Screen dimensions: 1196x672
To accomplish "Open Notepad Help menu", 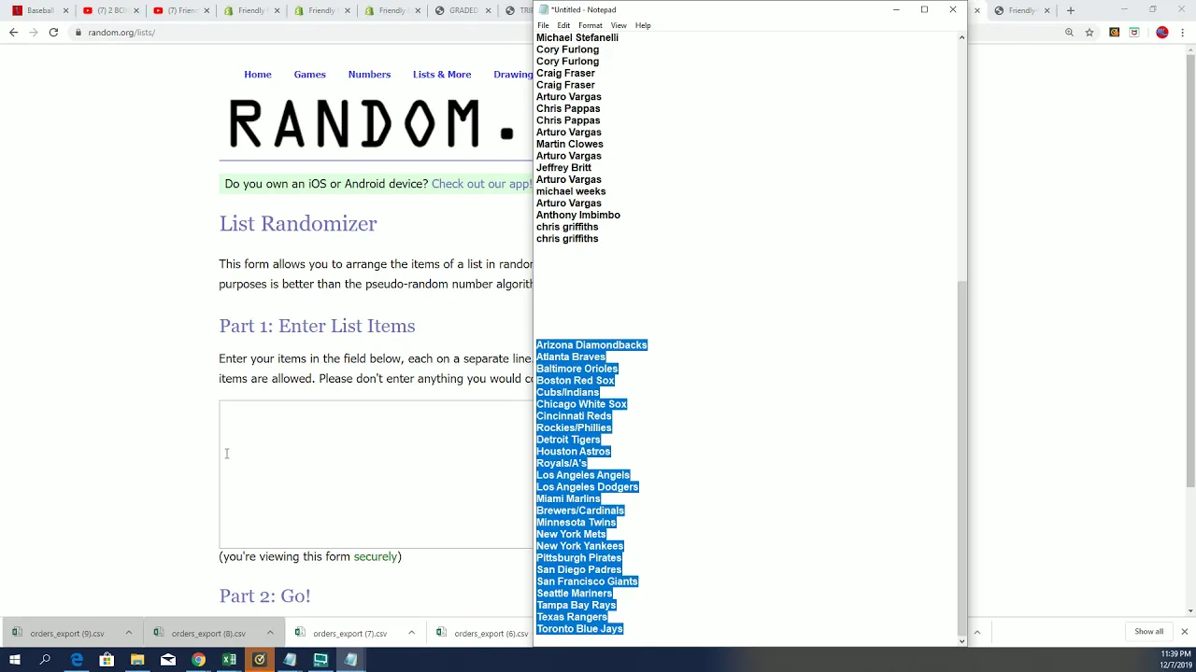I will (643, 25).
